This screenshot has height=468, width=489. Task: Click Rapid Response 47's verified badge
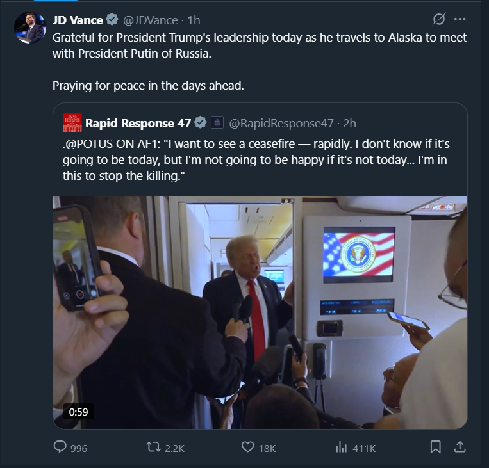(x=201, y=123)
